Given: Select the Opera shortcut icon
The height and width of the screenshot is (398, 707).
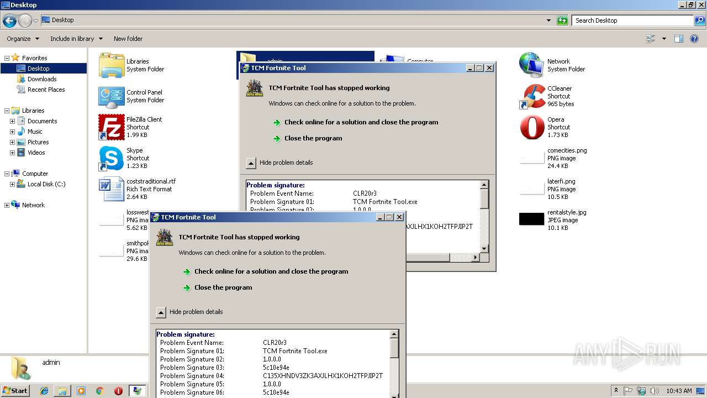Looking at the screenshot, I should coord(532,127).
